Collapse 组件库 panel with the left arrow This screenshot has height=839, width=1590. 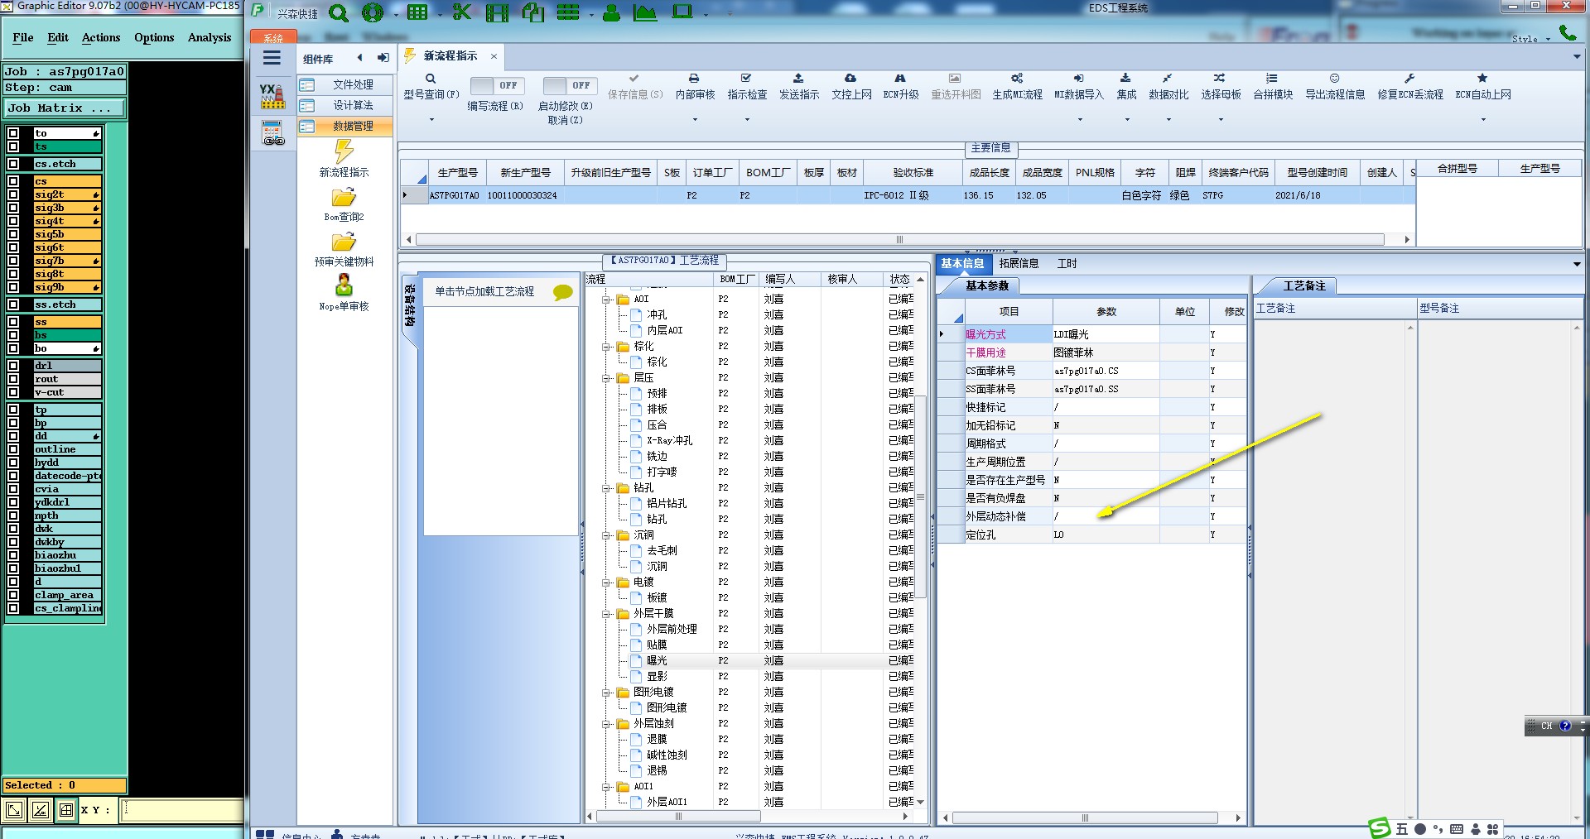click(359, 58)
